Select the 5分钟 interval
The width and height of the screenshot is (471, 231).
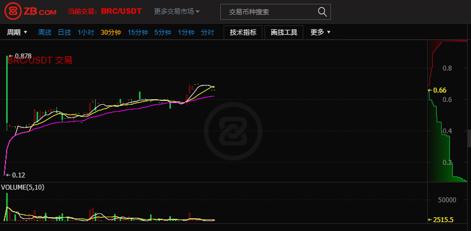pyautogui.click(x=163, y=33)
